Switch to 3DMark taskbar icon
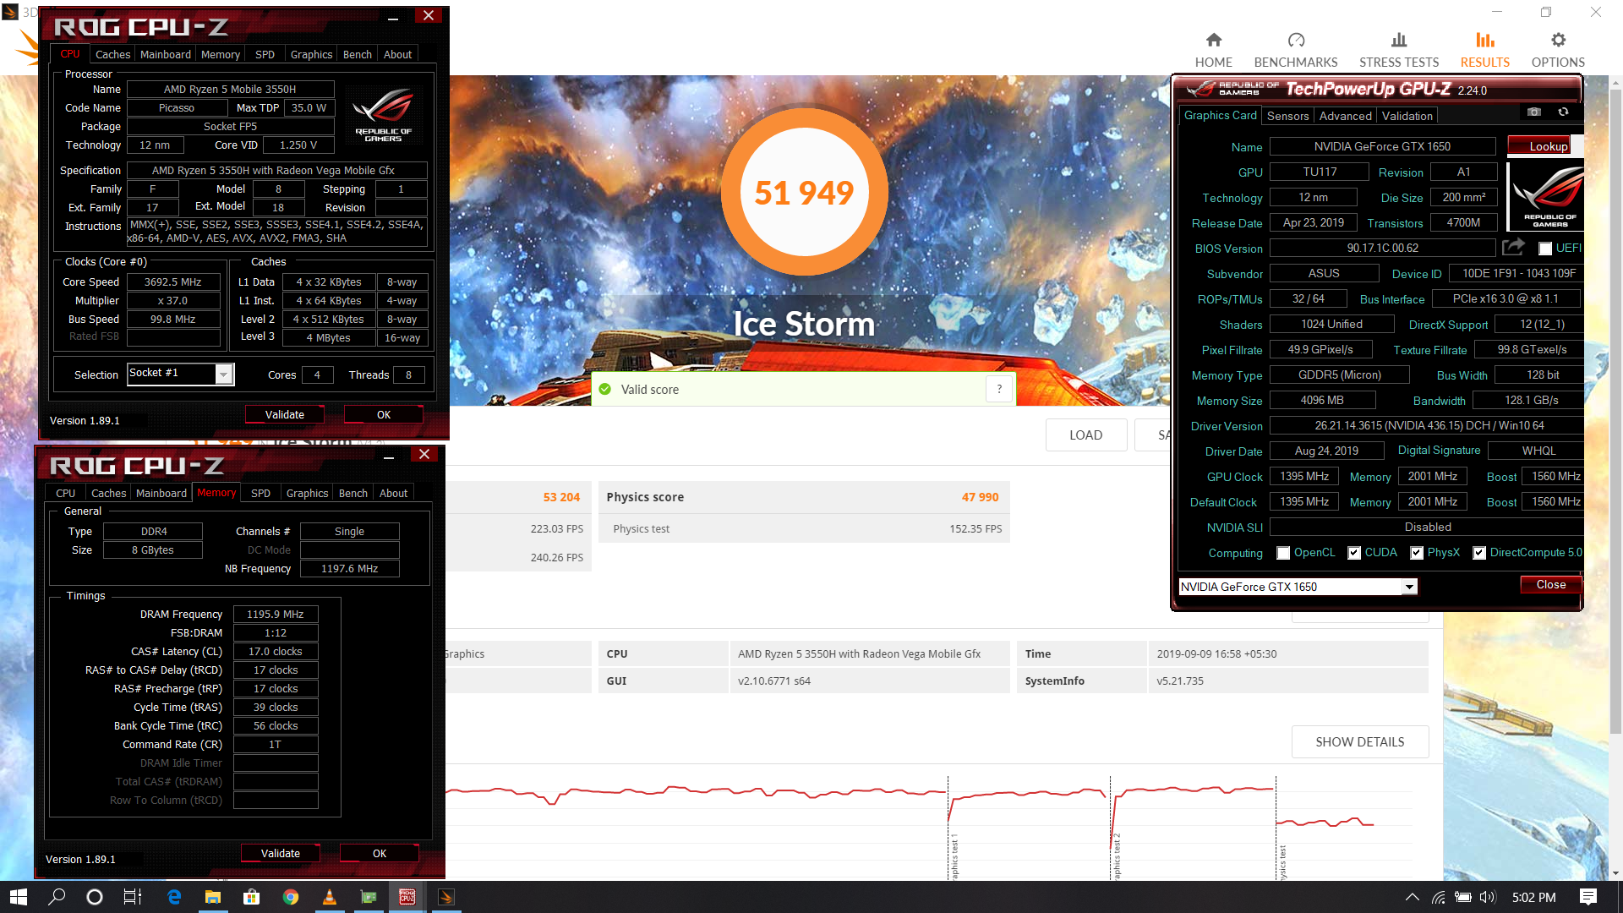Viewport: 1623px width, 913px height. 446,897
